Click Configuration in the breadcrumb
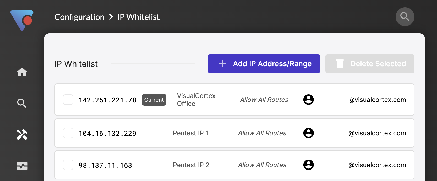This screenshot has height=181, width=437. click(79, 17)
